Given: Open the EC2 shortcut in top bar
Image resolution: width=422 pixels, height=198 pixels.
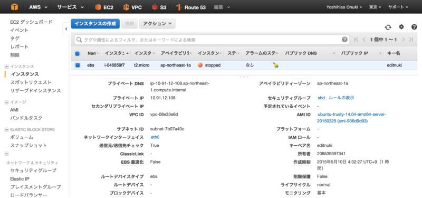Looking at the screenshot, I should pos(104,7).
